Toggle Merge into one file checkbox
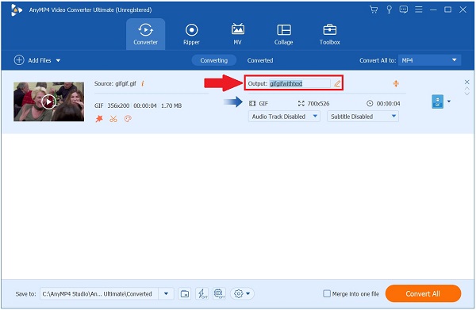The width and height of the screenshot is (476, 310). click(x=327, y=293)
